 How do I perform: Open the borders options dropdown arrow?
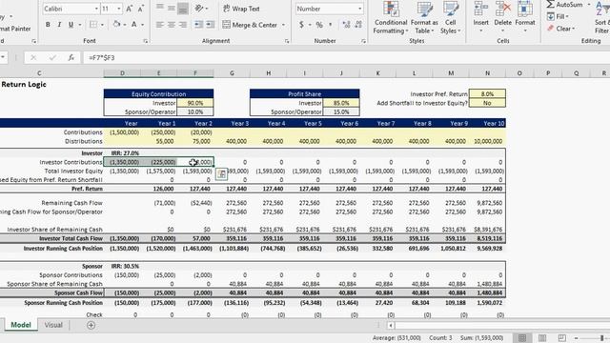pos(102,25)
